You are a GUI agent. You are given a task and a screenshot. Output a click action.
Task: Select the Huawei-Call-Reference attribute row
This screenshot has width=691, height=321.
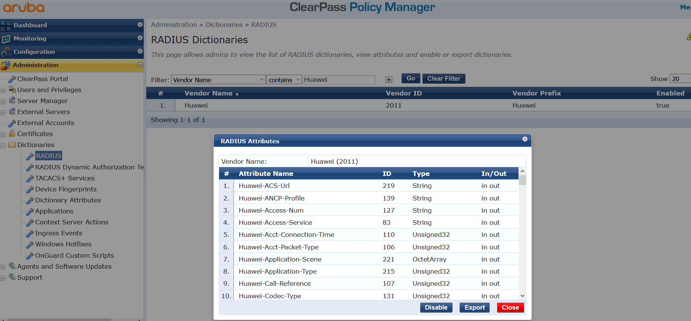[x=369, y=283]
